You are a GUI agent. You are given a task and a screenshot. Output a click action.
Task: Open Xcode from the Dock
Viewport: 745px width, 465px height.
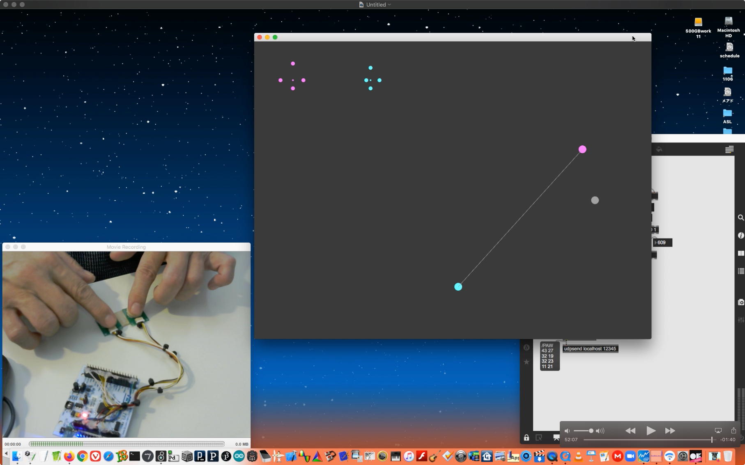coord(291,456)
